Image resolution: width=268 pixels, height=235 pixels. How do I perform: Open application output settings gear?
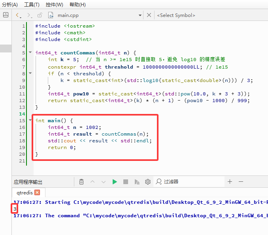pyautogui.click(x=148, y=182)
